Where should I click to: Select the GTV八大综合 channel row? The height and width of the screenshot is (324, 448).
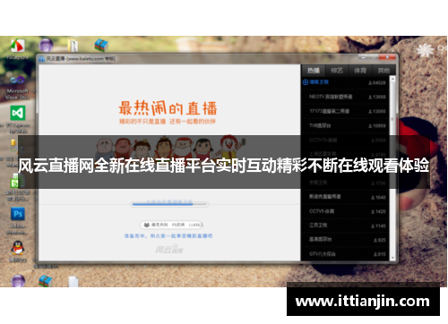click(x=345, y=254)
